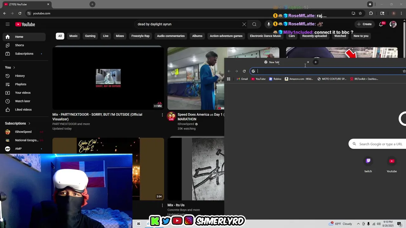Image resolution: width=406 pixels, height=228 pixels.
Task: Open Gmail bookmark in front window
Action: pyautogui.click(x=242, y=79)
